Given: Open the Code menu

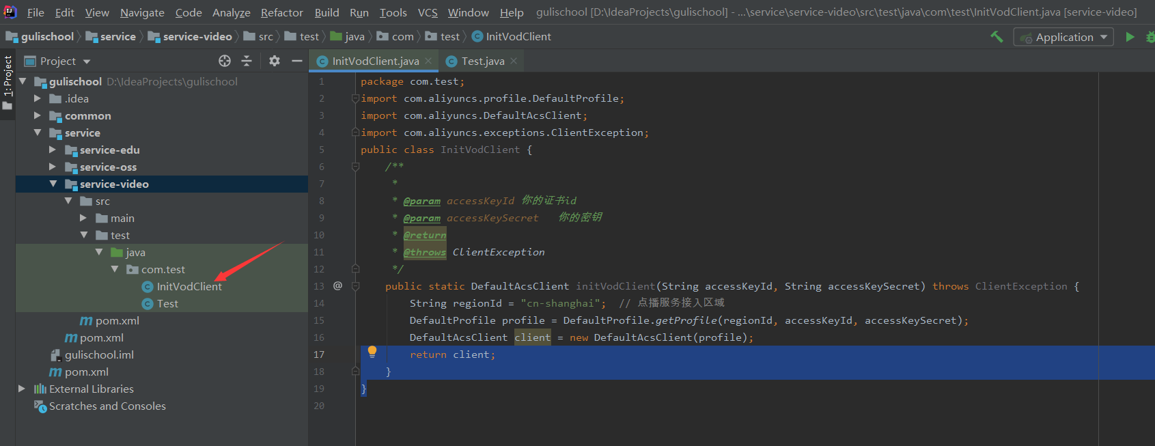Looking at the screenshot, I should [189, 12].
